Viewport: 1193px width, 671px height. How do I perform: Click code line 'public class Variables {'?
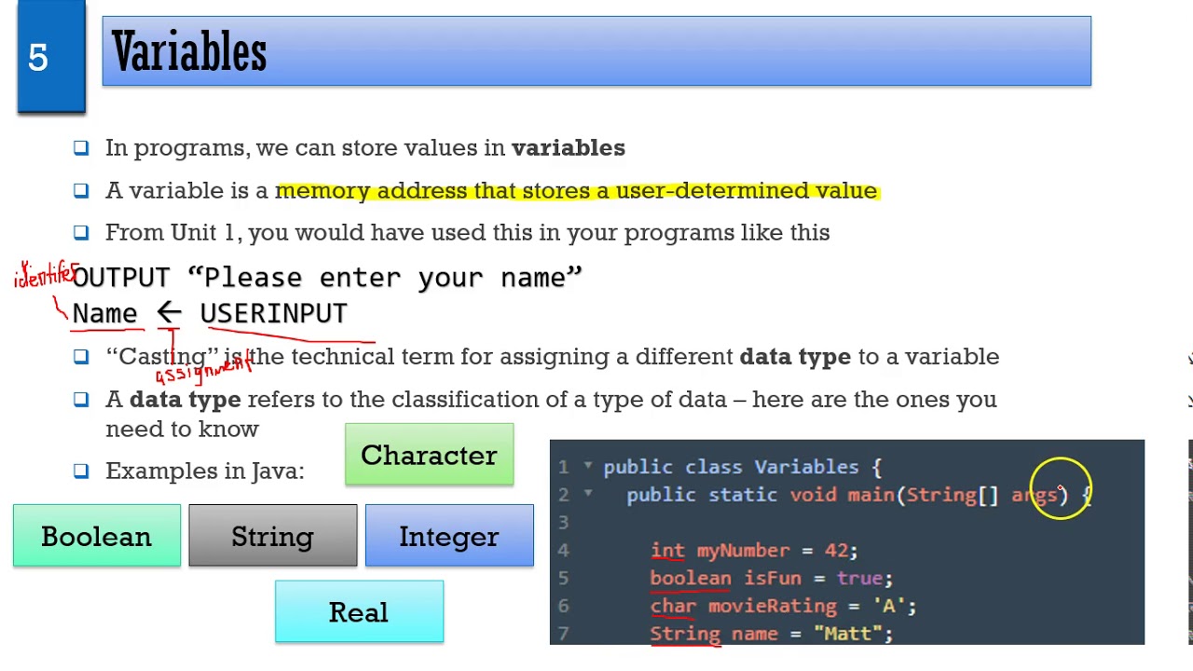point(742,466)
